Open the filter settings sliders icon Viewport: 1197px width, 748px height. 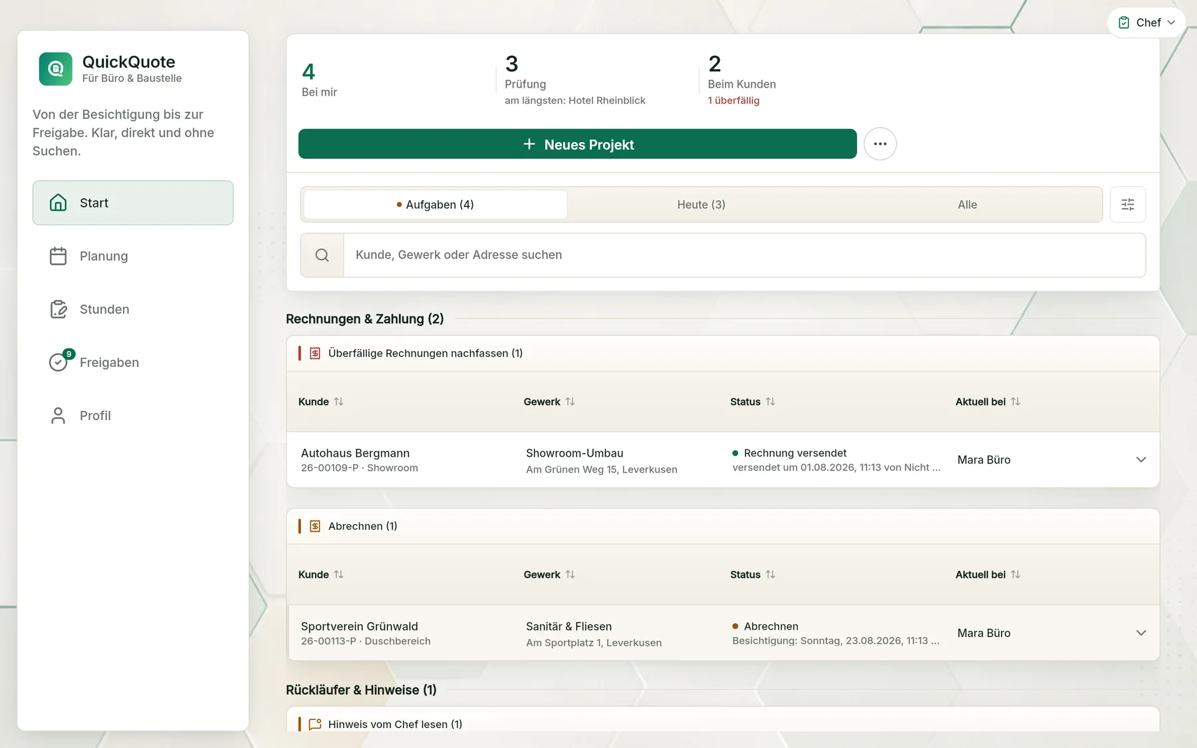[x=1128, y=204]
